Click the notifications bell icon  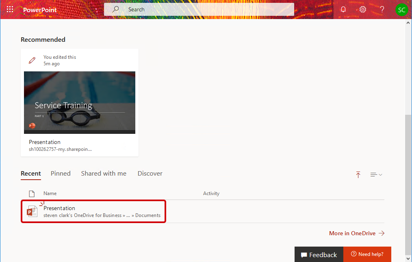(x=343, y=9)
